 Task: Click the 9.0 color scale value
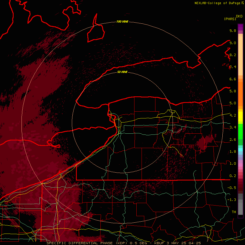[233, 43]
